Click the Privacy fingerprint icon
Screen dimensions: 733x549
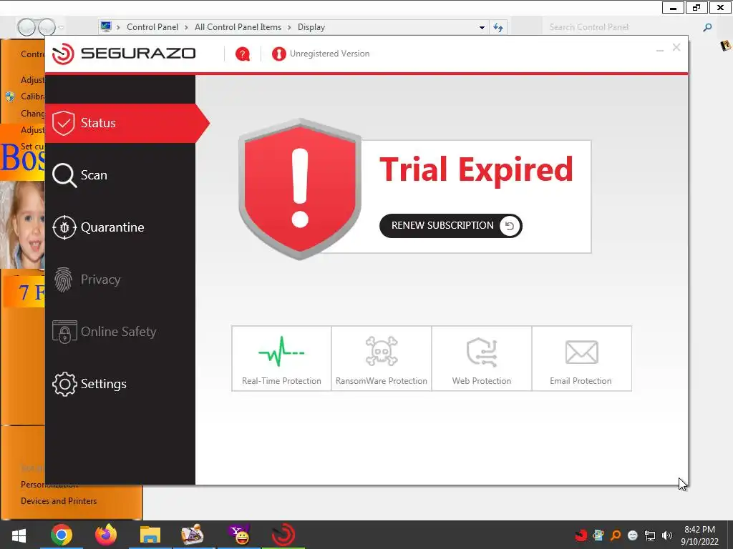pyautogui.click(x=63, y=280)
